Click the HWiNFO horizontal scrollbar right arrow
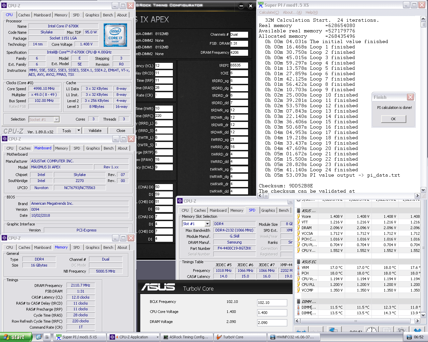This screenshot has width=428, height=342. tap(417, 321)
